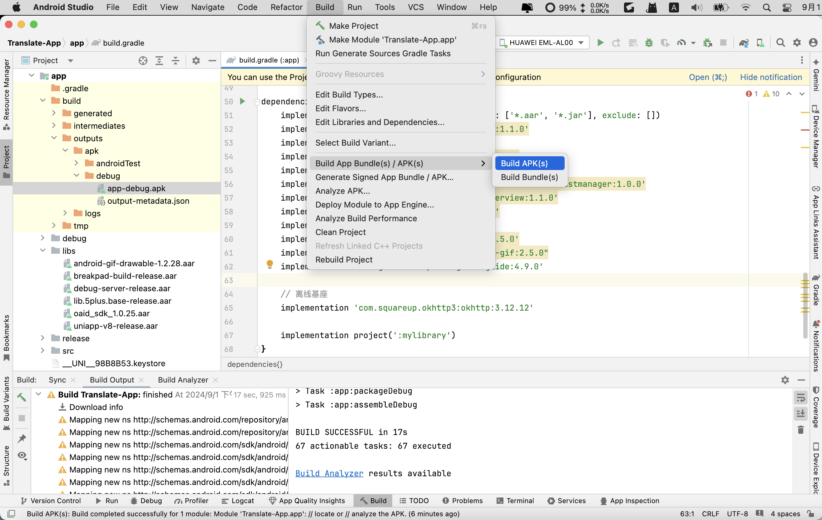This screenshot has height=520, width=822.
Task: Choose Rebuild Project from Build menu
Action: [x=344, y=260]
